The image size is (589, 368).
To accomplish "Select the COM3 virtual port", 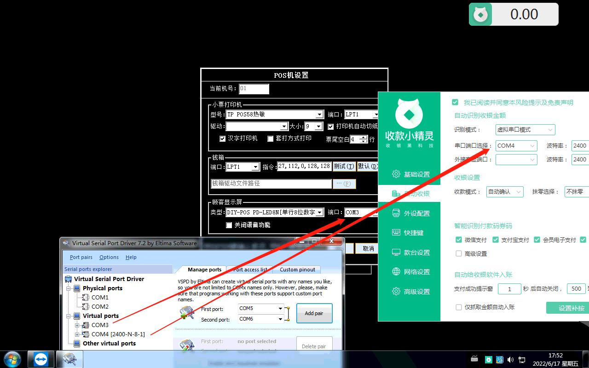I will [100, 325].
